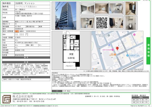152x107 pixels.
Task: Open the photo of empty room with window
Action: [102, 8]
